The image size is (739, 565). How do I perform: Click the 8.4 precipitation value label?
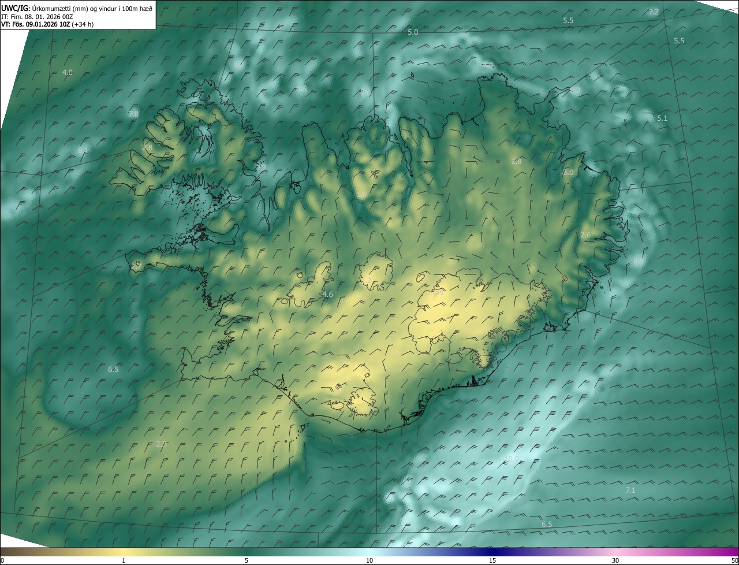click(488, 65)
